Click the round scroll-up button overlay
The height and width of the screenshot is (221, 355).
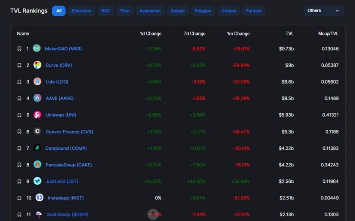(x=153, y=214)
